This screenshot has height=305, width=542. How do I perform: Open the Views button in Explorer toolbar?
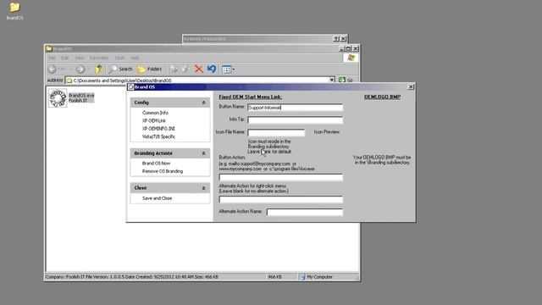point(228,69)
